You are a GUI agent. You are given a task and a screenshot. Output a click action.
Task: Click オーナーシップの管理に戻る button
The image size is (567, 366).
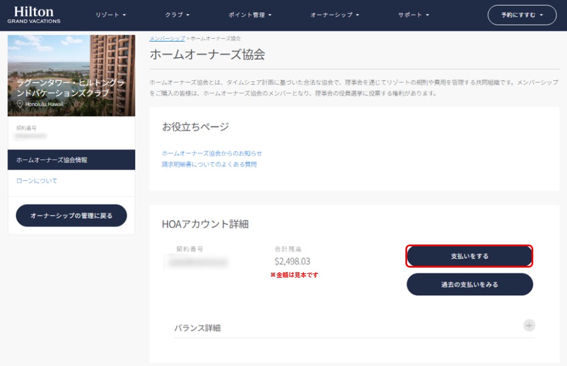tap(72, 215)
